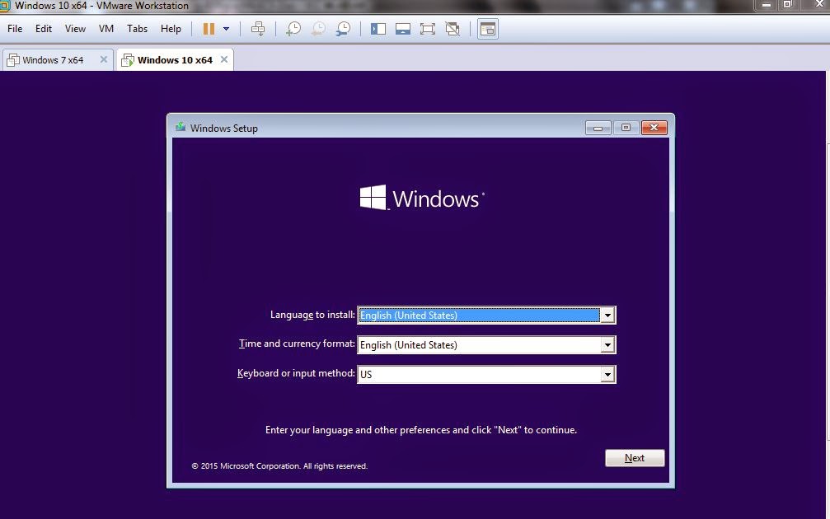
Task: Open the Time and currency format dropdown
Action: [x=608, y=344]
